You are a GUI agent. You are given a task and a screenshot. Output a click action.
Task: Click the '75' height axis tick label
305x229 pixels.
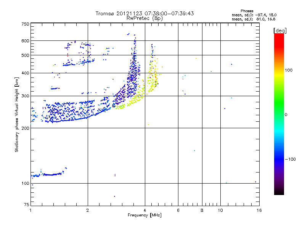point(27,205)
